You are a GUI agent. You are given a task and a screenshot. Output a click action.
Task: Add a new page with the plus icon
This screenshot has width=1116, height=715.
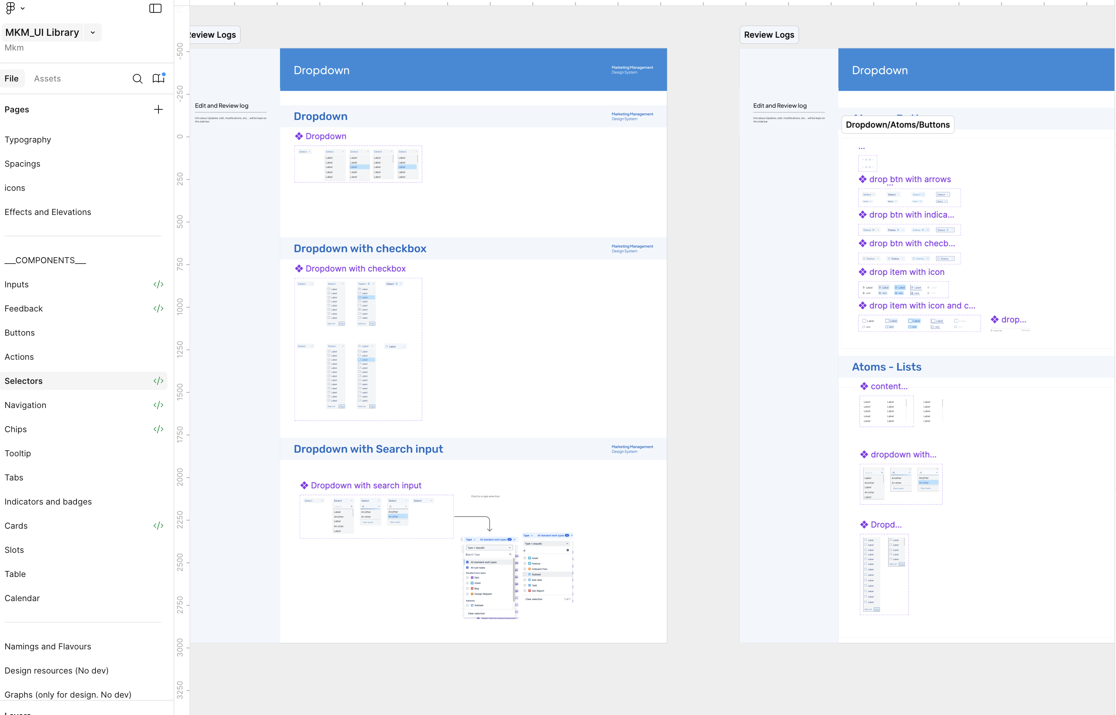158,109
